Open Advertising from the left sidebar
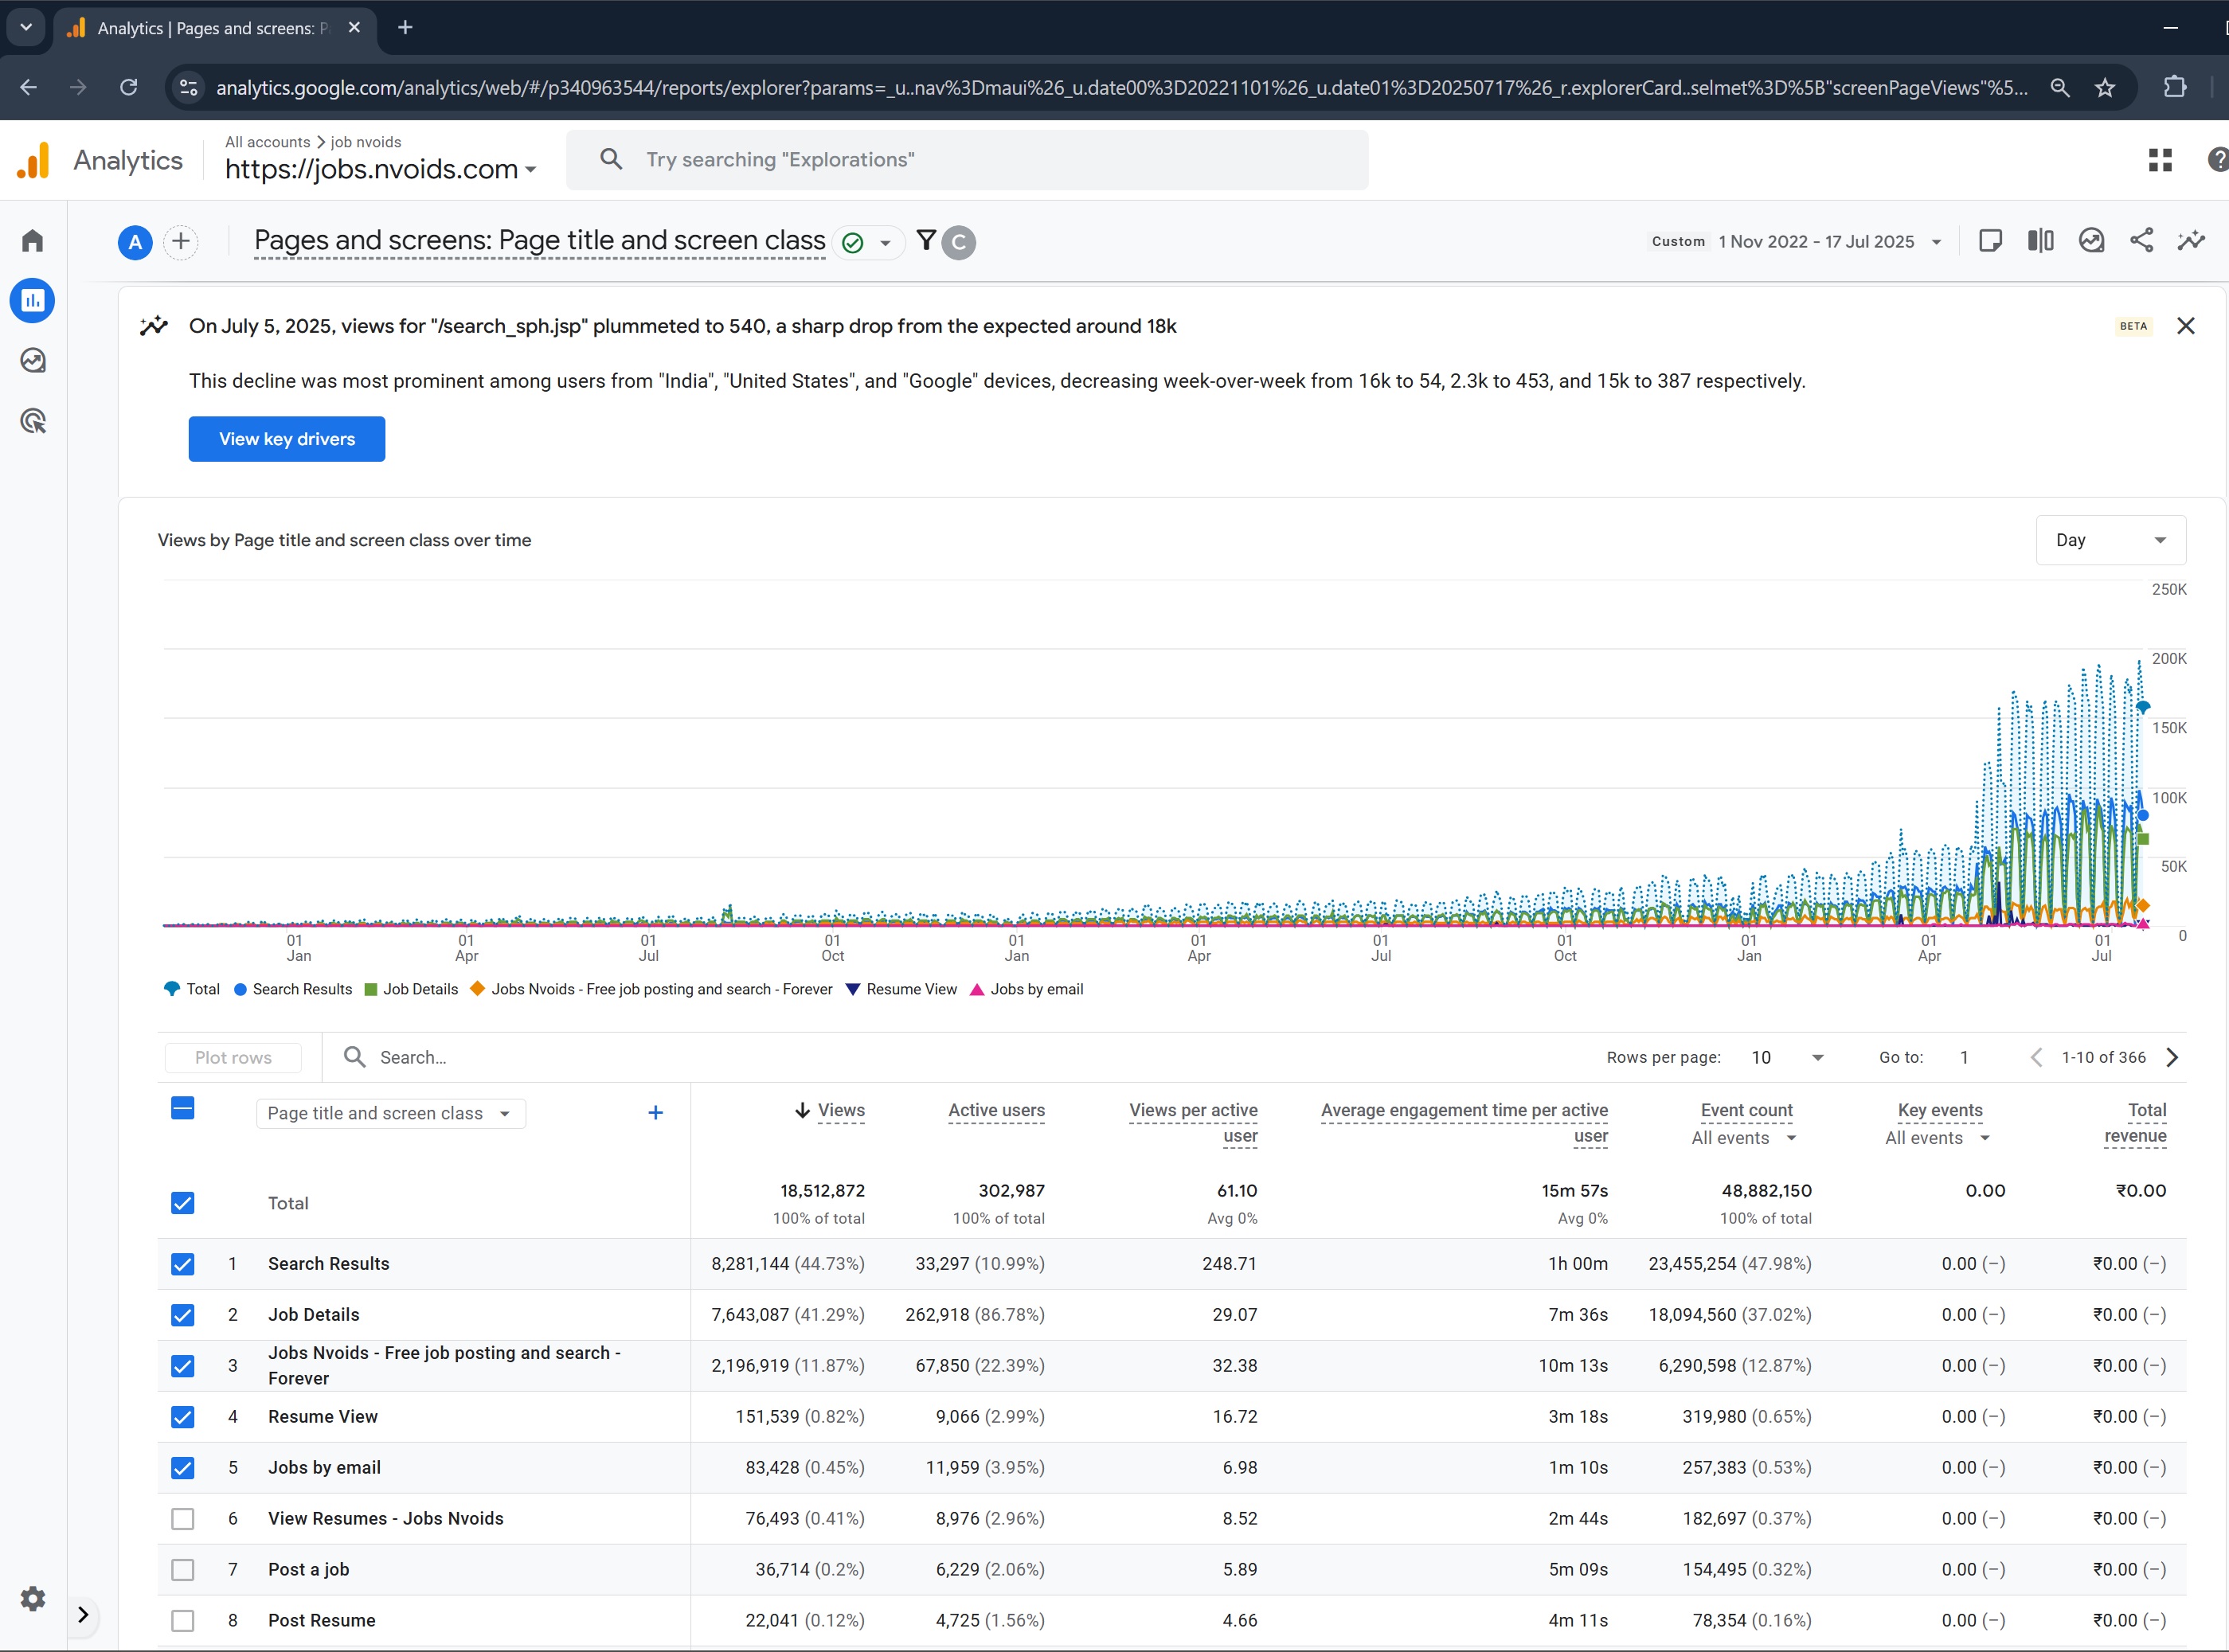The height and width of the screenshot is (1652, 2229). point(33,421)
